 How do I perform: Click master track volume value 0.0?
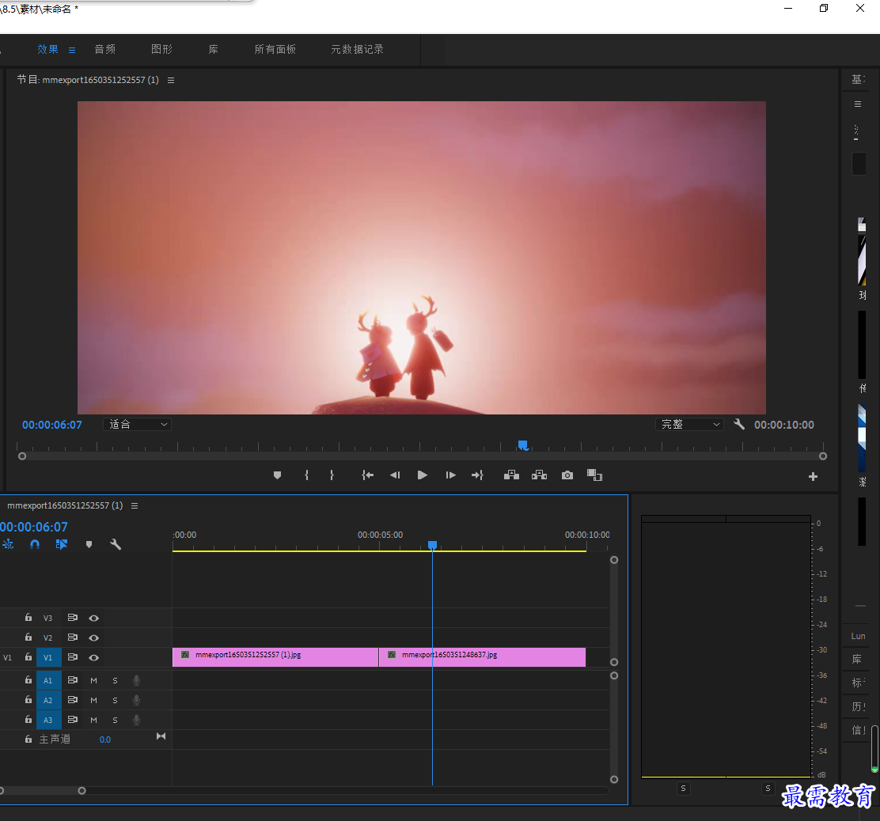pyautogui.click(x=105, y=740)
